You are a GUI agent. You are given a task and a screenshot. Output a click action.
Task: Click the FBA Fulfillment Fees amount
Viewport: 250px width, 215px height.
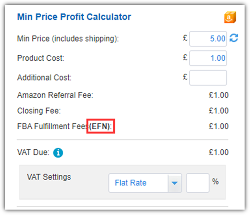coord(219,126)
